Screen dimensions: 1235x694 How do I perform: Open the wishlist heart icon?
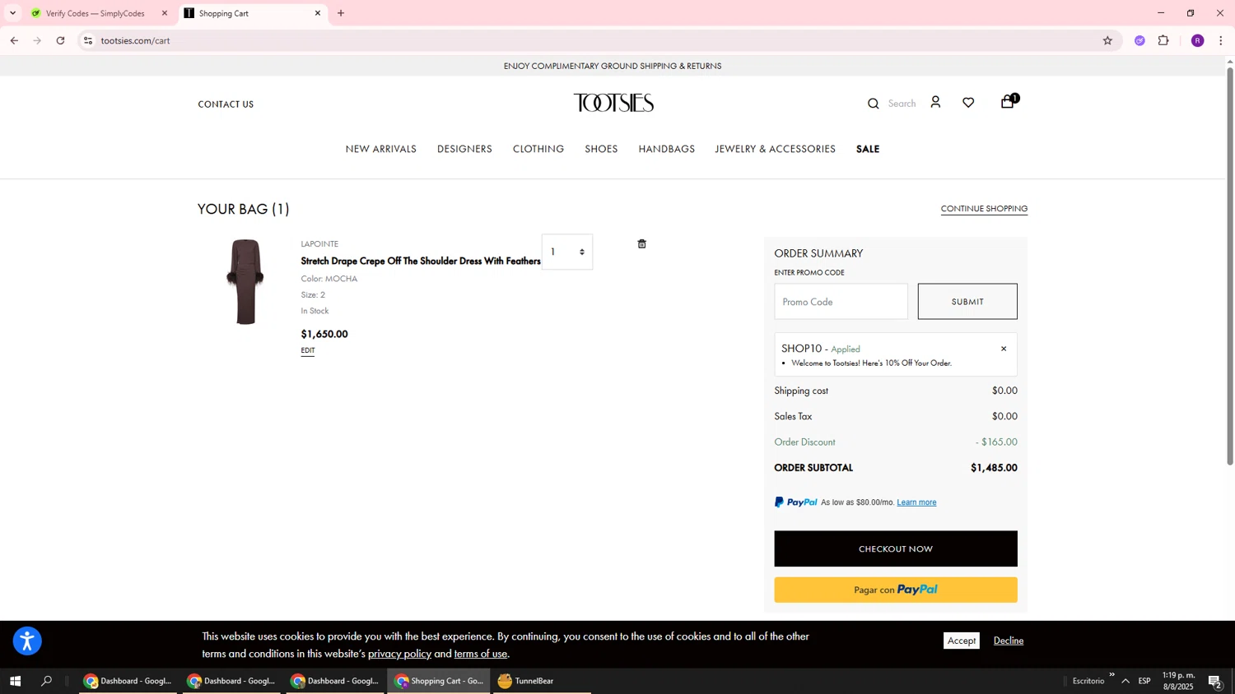[x=968, y=103]
